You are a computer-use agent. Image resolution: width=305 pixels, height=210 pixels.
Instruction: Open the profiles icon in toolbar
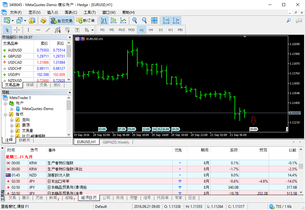coord(20,20)
